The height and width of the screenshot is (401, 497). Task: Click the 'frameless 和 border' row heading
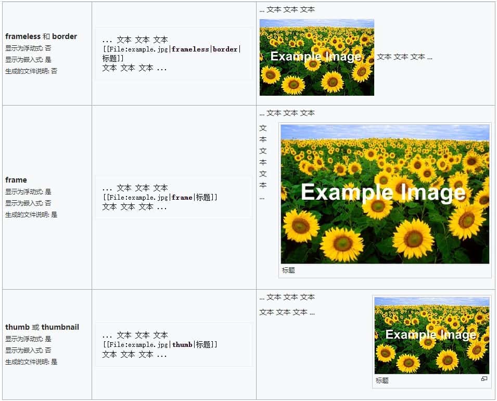click(41, 36)
